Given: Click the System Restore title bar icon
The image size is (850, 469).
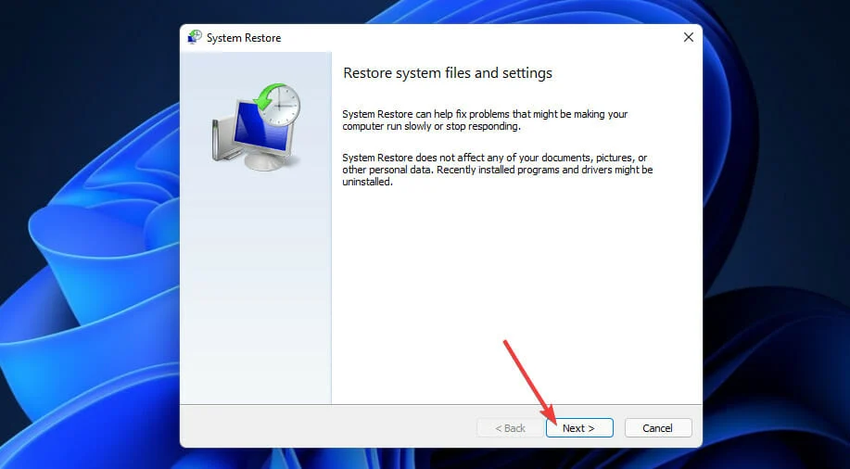Looking at the screenshot, I should 194,37.
